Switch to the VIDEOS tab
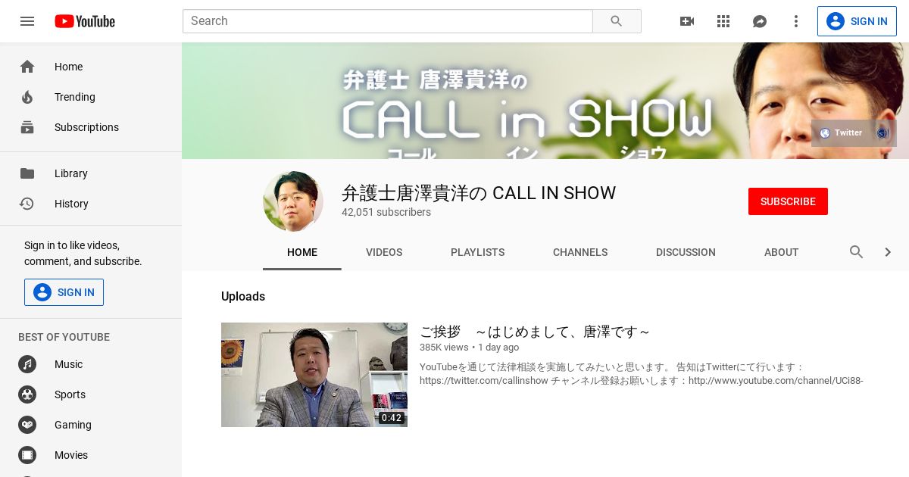The height and width of the screenshot is (477, 909). (x=384, y=252)
